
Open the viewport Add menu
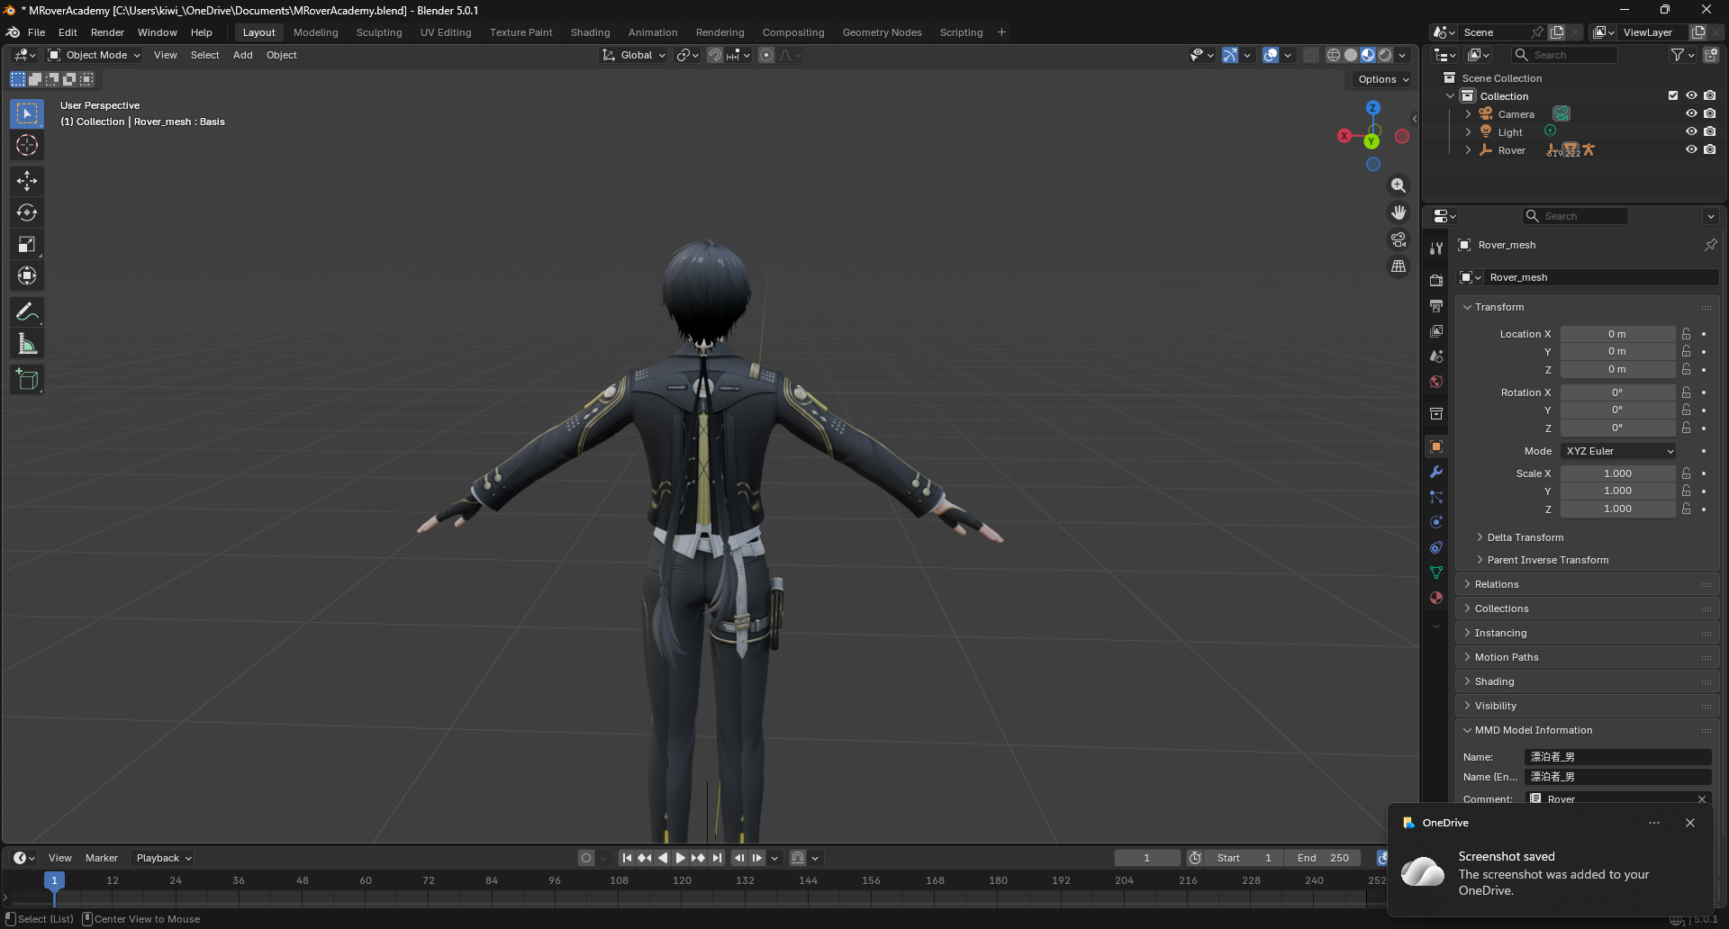[x=242, y=55]
